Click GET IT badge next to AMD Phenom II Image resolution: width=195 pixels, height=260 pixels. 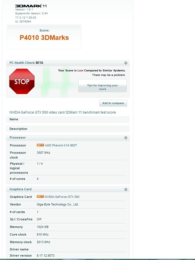point(40,145)
